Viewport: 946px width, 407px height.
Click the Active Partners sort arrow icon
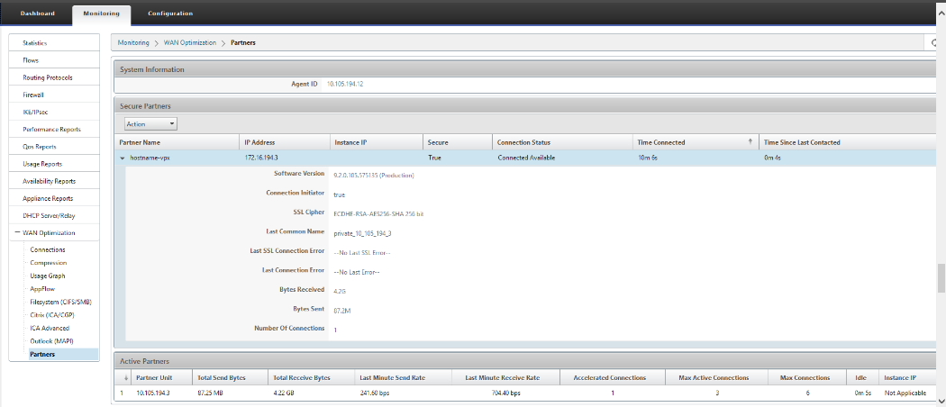point(126,378)
